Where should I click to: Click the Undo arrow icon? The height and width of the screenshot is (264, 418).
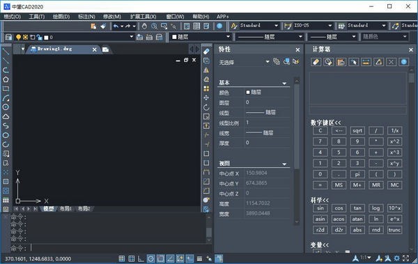tap(116, 26)
